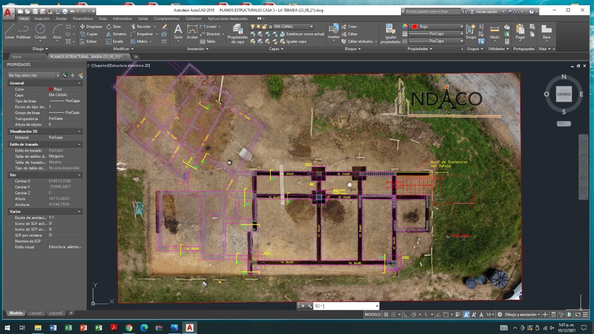The height and width of the screenshot is (334, 594).
Task: Toggle grid display in status bar
Action: (386, 315)
